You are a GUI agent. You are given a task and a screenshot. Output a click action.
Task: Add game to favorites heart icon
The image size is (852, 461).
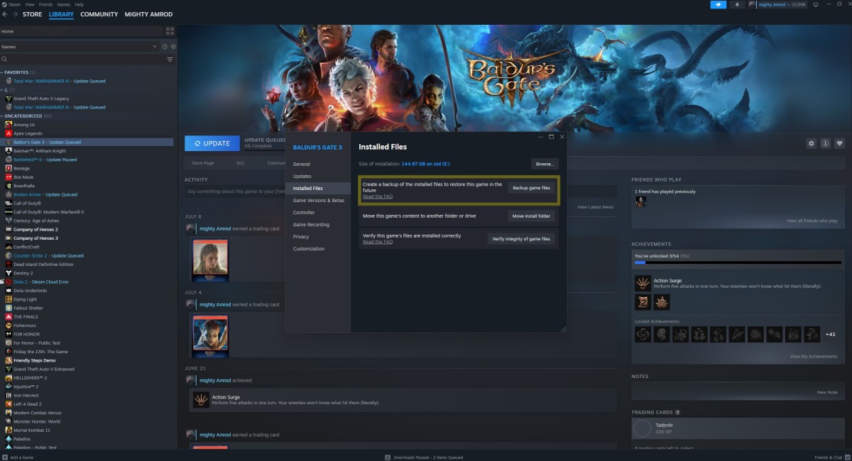coord(840,143)
